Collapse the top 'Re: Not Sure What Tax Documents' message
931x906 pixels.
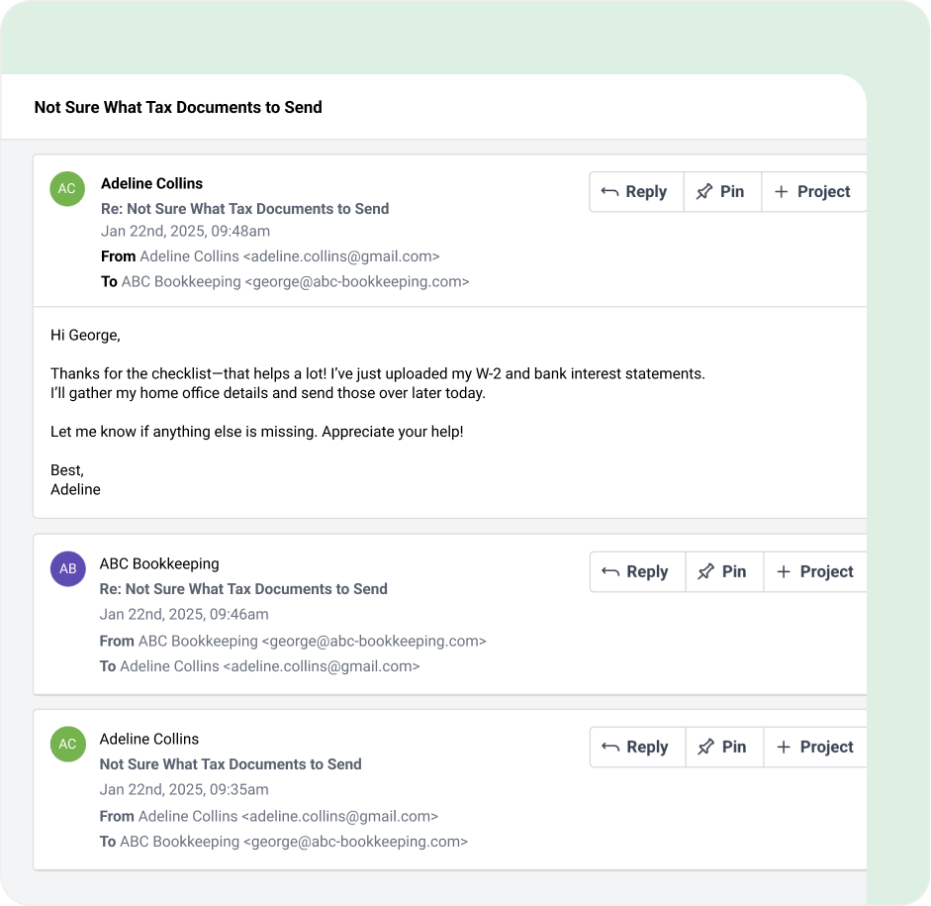[x=244, y=209]
